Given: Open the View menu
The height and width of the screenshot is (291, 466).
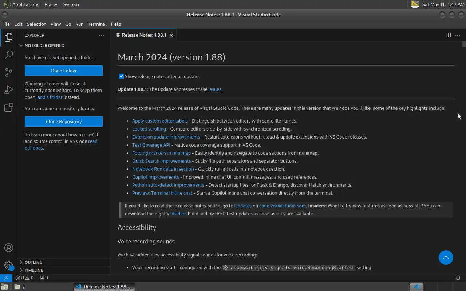Looking at the screenshot, I should point(55,24).
